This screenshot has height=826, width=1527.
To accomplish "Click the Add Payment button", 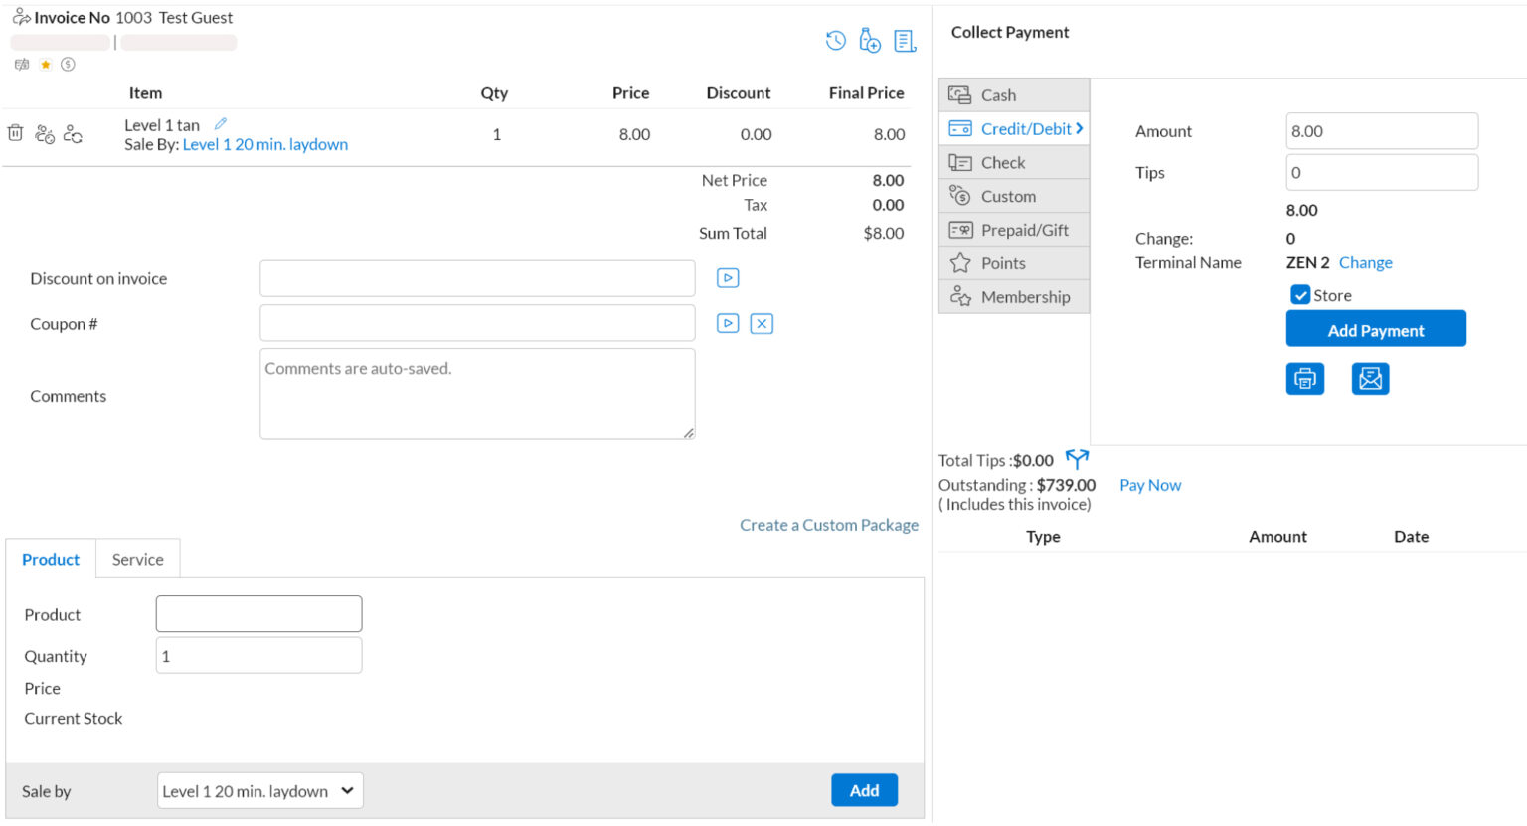I will click(x=1376, y=328).
